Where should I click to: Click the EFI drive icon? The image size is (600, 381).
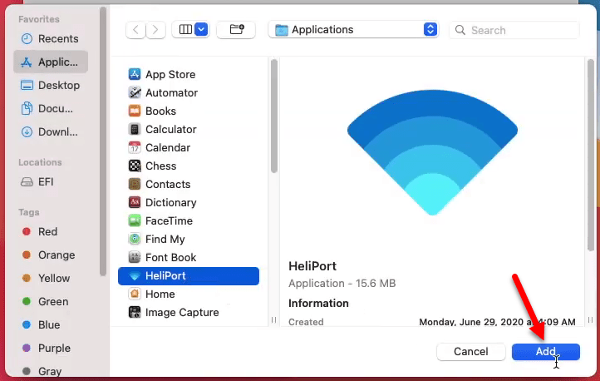click(27, 181)
